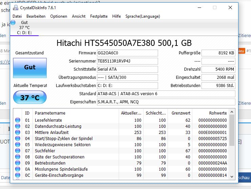The image size is (251, 189).
Task: Click the Grenzwert column header
Action: 180,113
